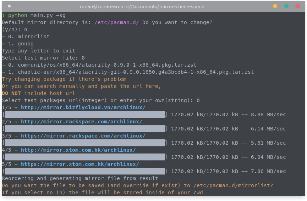Viewport: 307px width, 201px height.
Task: Click the chaotic-aur alacritty-git package line
Action: (128, 72)
